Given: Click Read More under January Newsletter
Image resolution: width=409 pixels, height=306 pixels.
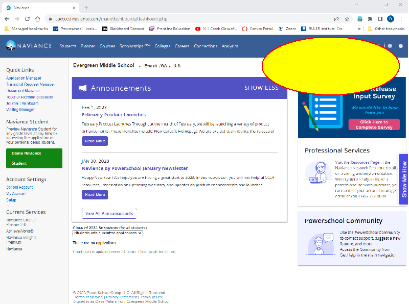Looking at the screenshot, I should (95, 195).
